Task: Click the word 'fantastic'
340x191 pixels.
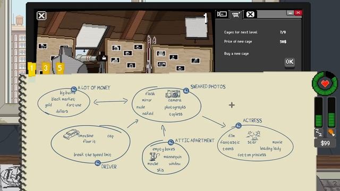Action: 230,142
